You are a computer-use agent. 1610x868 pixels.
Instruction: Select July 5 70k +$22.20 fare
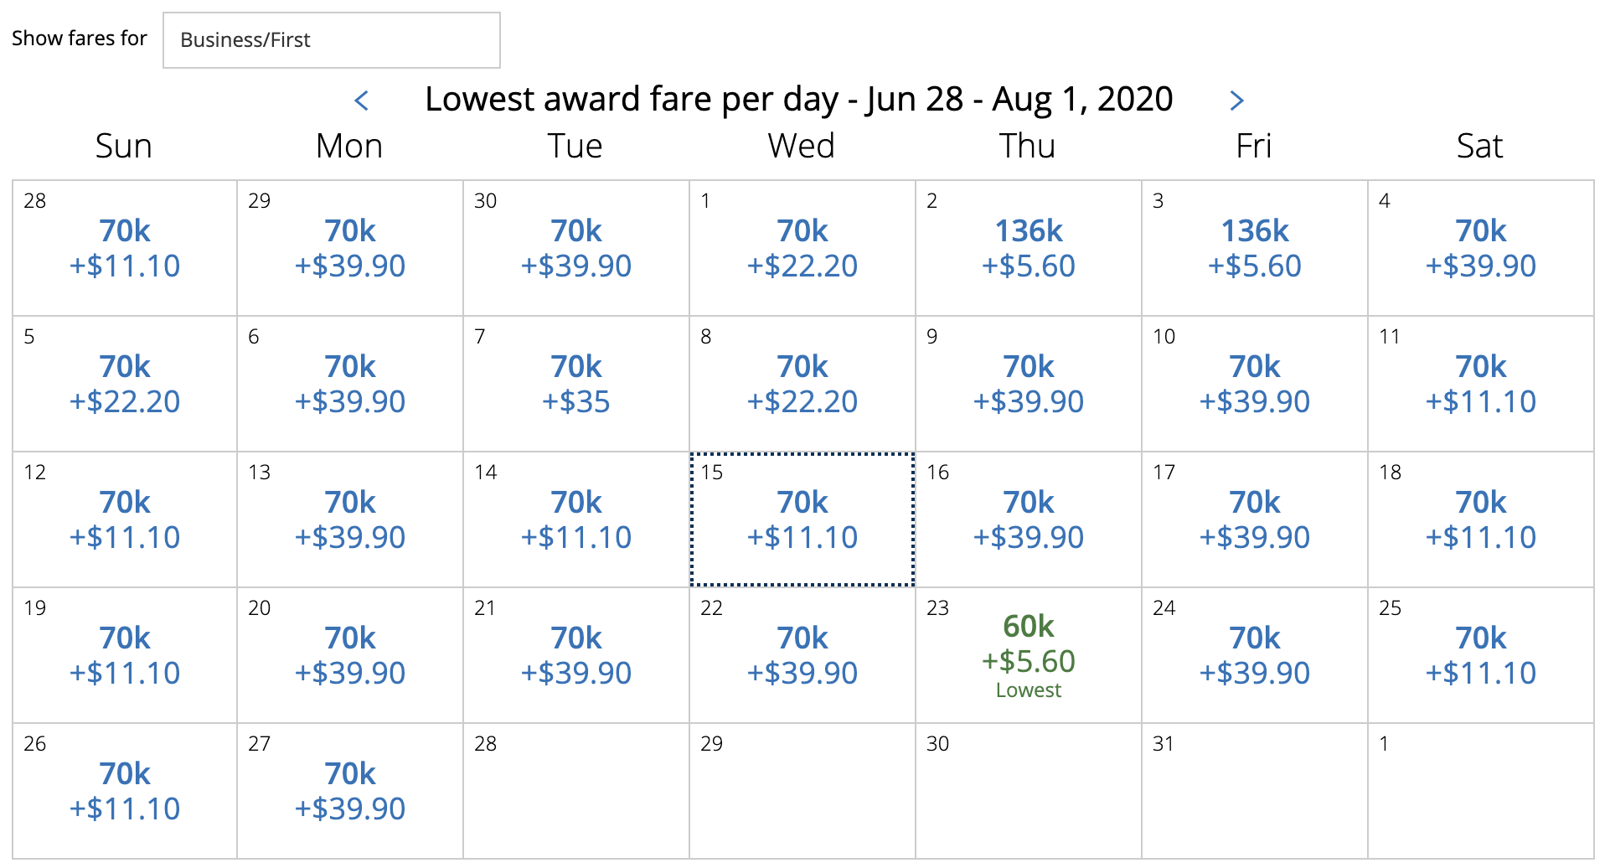pyautogui.click(x=125, y=384)
